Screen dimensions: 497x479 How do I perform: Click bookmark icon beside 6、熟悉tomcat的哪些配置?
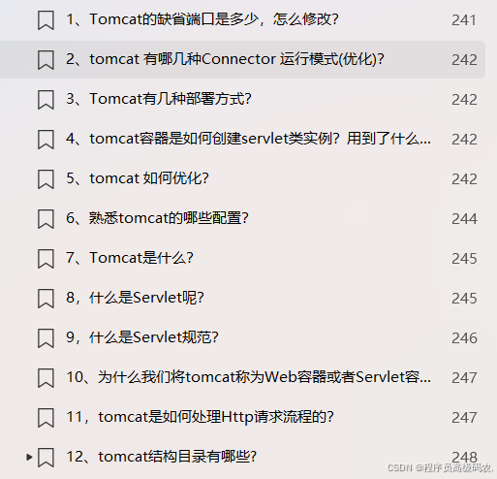[46, 219]
